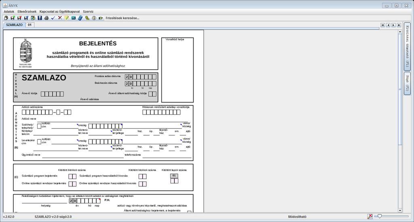The width and height of the screenshot is (414, 222).
Task: Expand the Levelezési cím város/község dropdown
Action: (181, 140)
